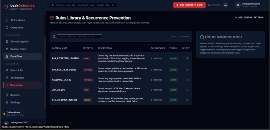Viewport: 270px width, 130px height.
Task: Navigate to Source Trace
Action: pos(22,49)
